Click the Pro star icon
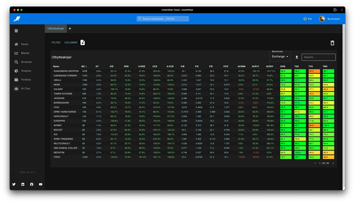The height and width of the screenshot is (203, 355). pos(305,19)
